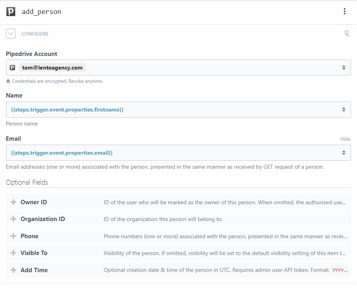Click the Pipedrive logo next to add_person

[x=11, y=12]
